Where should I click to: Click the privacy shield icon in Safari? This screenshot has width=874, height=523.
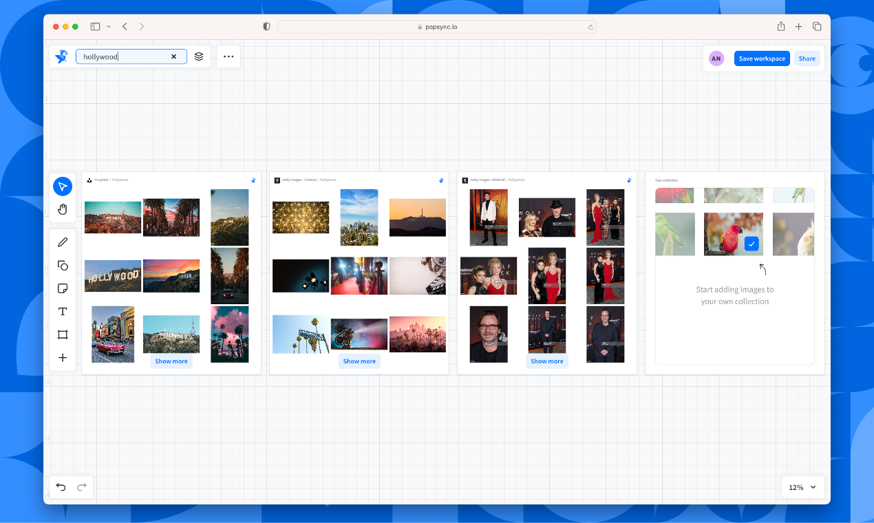267,26
